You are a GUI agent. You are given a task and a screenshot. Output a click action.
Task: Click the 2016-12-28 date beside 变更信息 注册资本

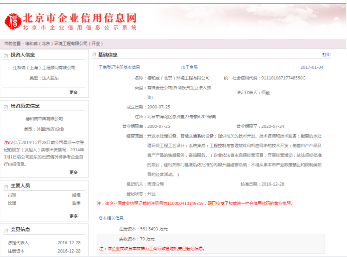coord(69,251)
